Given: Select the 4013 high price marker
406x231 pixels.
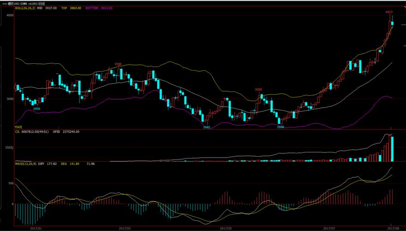Looking at the screenshot, I should tap(388, 12).
